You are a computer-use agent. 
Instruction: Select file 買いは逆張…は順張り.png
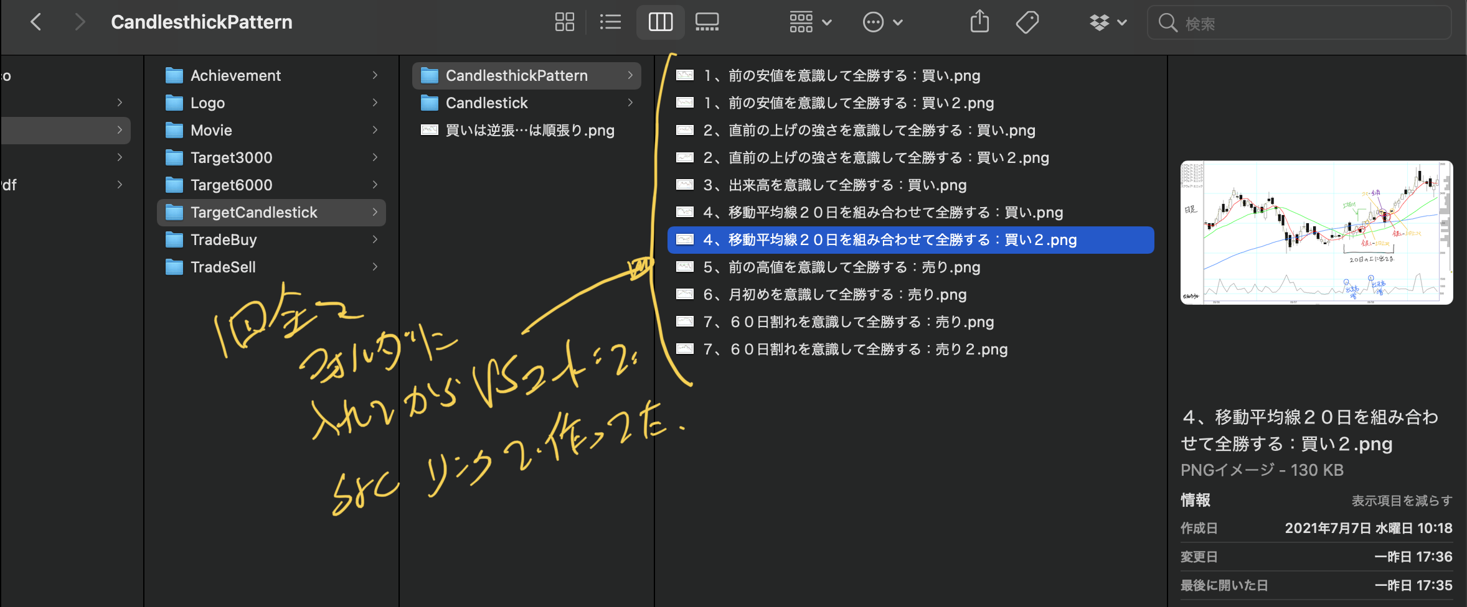(527, 130)
